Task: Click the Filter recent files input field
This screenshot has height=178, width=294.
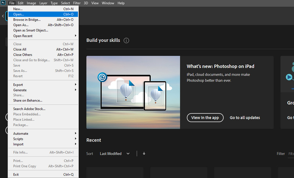Action: [x=291, y=154]
